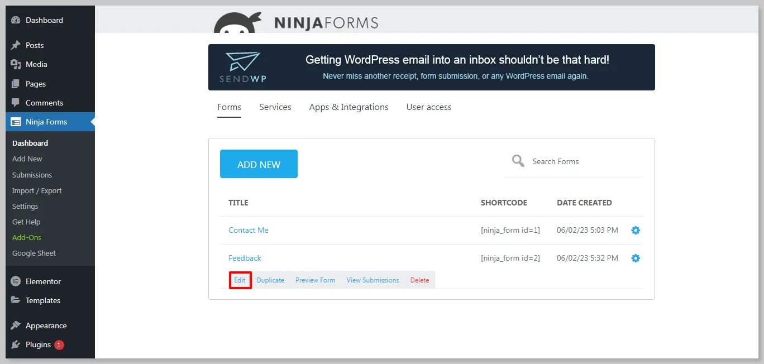Open Elementor from the sidebar
This screenshot has width=764, height=364.
click(43, 281)
